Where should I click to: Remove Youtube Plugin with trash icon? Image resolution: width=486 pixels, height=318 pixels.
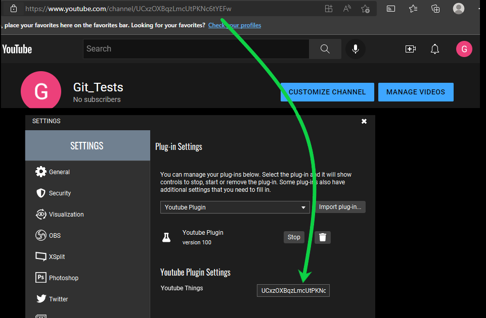(x=323, y=237)
